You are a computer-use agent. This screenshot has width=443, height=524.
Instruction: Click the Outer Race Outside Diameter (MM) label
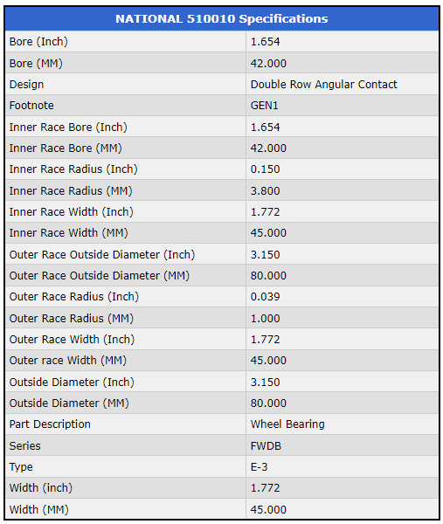100,276
